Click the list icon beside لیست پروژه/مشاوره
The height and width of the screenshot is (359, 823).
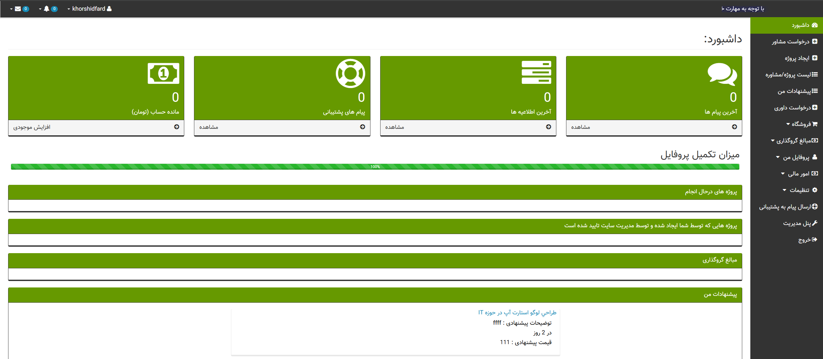click(x=815, y=74)
